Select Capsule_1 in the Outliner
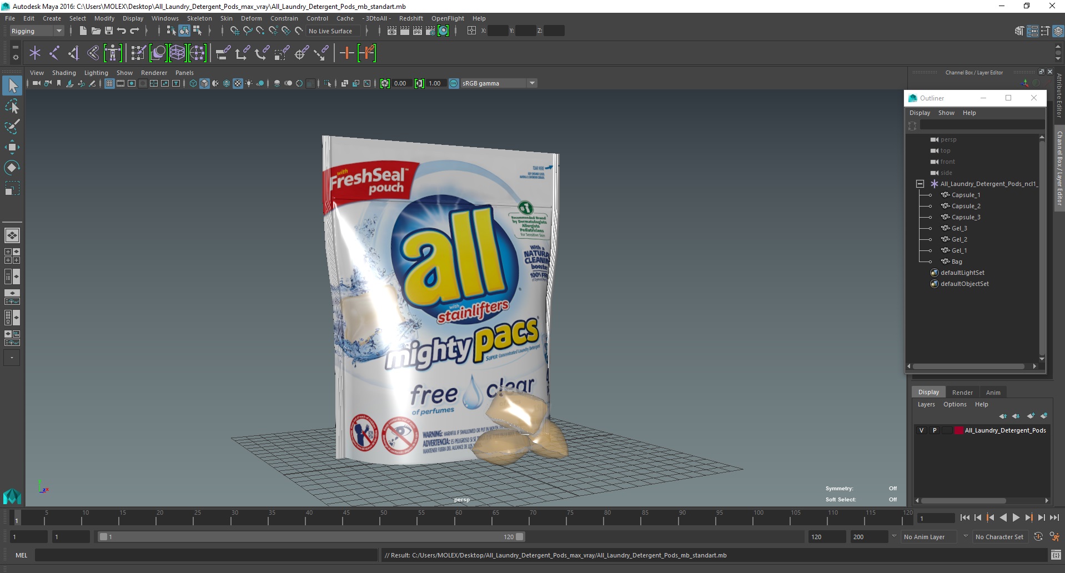Viewport: 1065px width, 573px height. pos(966,195)
